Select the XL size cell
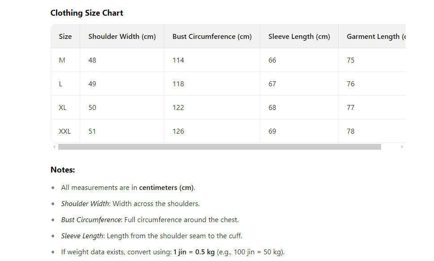Image resolution: width=434 pixels, height=261 pixels. coord(63,108)
